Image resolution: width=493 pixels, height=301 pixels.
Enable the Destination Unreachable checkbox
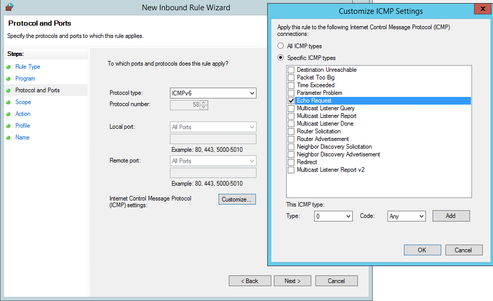tap(291, 70)
